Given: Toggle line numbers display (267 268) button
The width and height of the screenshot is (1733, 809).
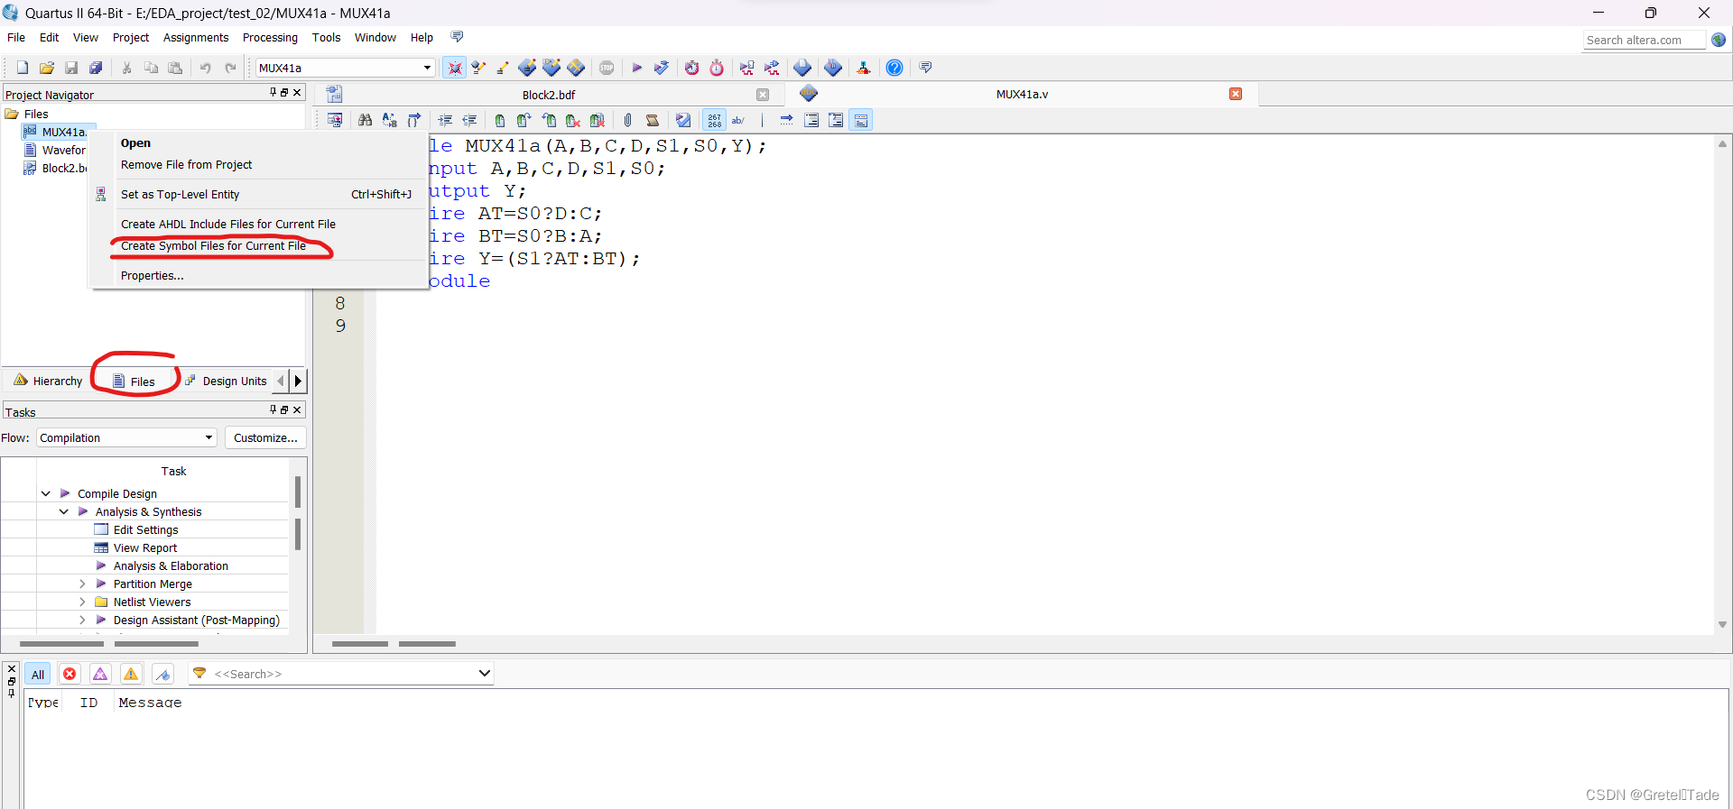Looking at the screenshot, I should [714, 120].
